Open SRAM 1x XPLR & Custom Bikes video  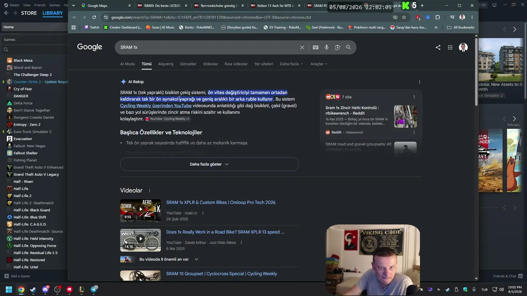pyautogui.click(x=221, y=202)
